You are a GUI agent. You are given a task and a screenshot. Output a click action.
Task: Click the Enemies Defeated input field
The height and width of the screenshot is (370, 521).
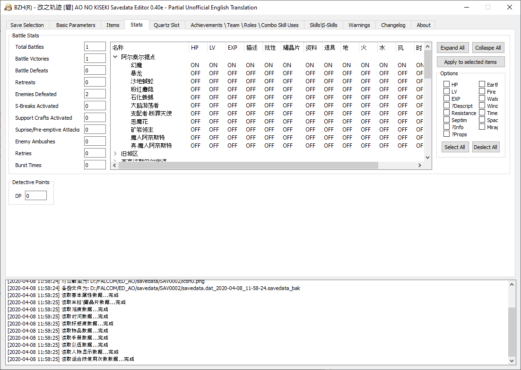(x=95, y=94)
